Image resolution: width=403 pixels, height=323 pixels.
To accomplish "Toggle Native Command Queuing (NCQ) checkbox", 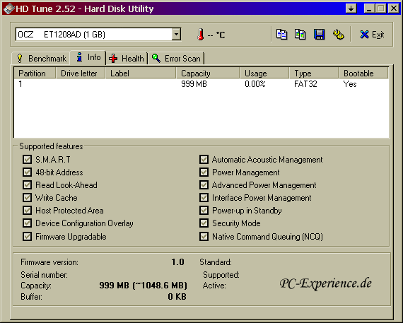I will pos(204,236).
